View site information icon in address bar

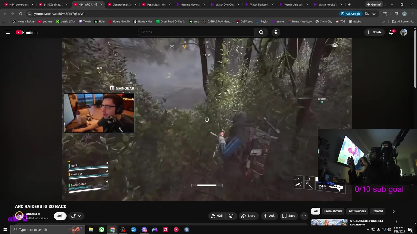click(x=30, y=14)
